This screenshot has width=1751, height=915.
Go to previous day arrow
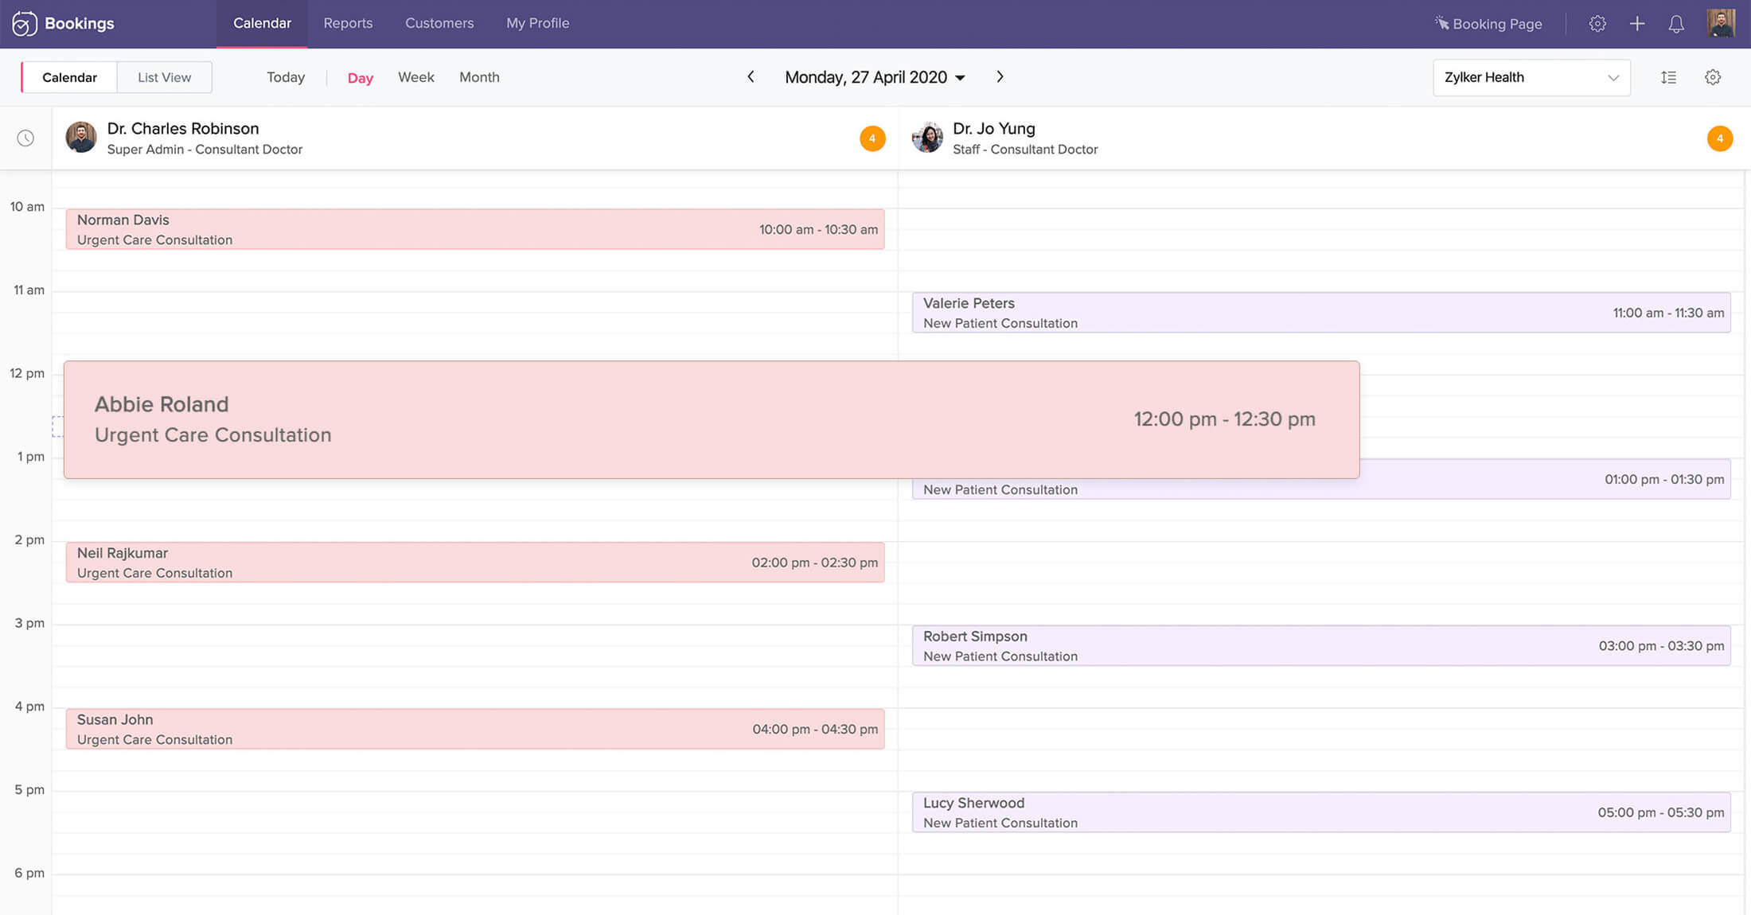751,77
